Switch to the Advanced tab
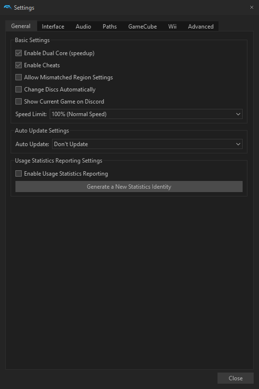259x389 pixels. point(201,26)
